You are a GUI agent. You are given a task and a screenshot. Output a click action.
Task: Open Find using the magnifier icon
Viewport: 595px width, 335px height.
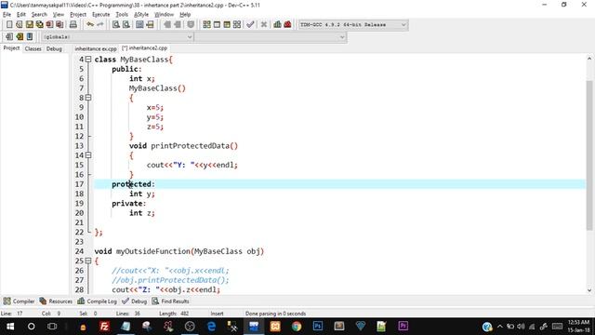[x=116, y=25]
